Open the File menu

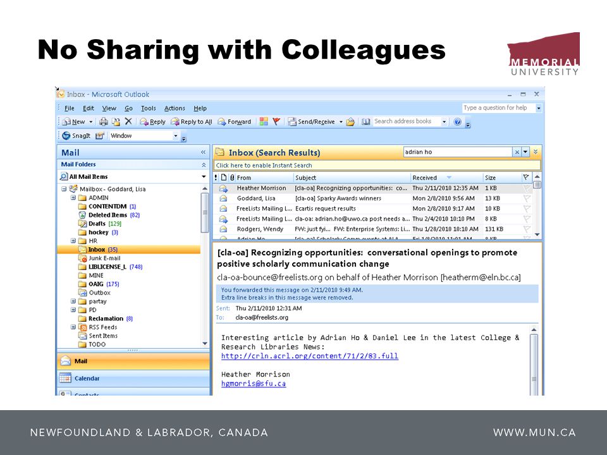(x=70, y=108)
